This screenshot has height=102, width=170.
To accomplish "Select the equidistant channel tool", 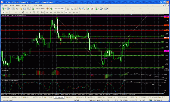I will [23, 12].
